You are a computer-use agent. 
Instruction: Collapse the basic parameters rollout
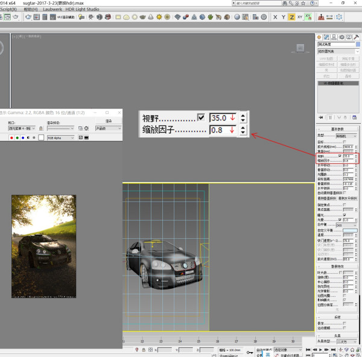click(337, 129)
